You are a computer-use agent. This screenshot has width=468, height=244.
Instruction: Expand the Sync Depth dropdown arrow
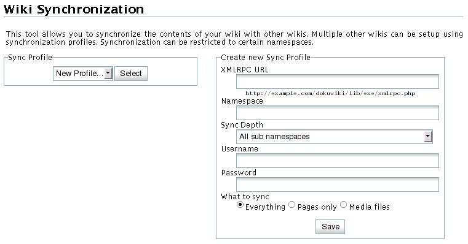click(x=427, y=137)
